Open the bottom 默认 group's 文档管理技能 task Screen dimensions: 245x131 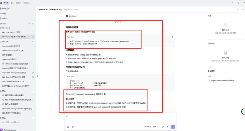coord(11,122)
